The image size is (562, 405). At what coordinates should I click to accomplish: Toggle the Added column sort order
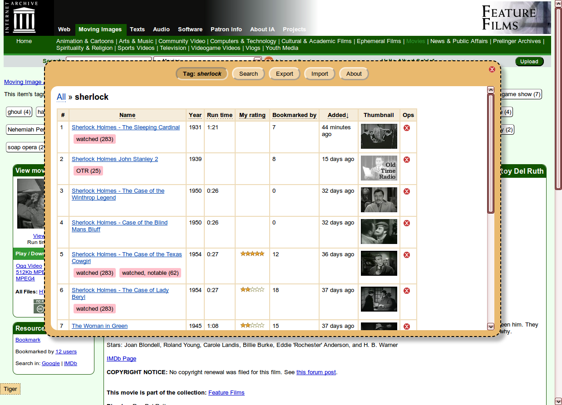click(x=339, y=115)
